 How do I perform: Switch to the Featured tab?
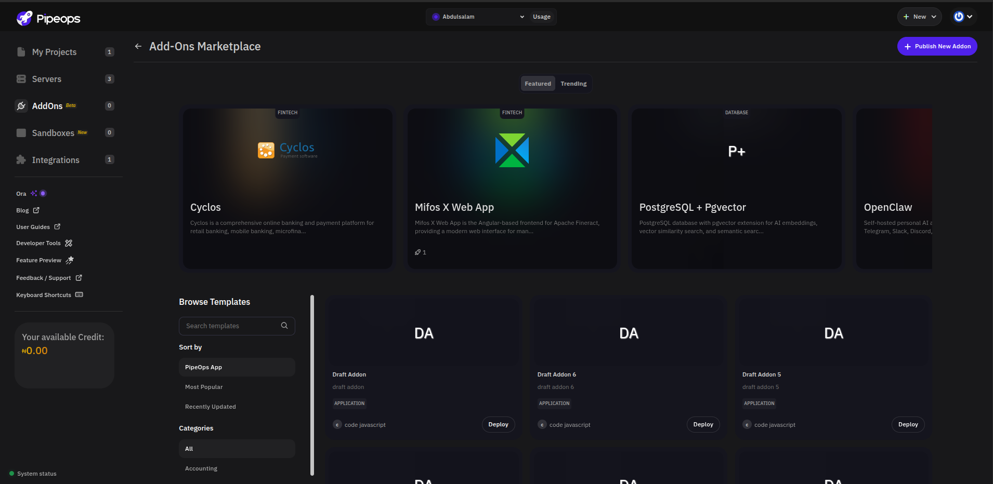(538, 84)
